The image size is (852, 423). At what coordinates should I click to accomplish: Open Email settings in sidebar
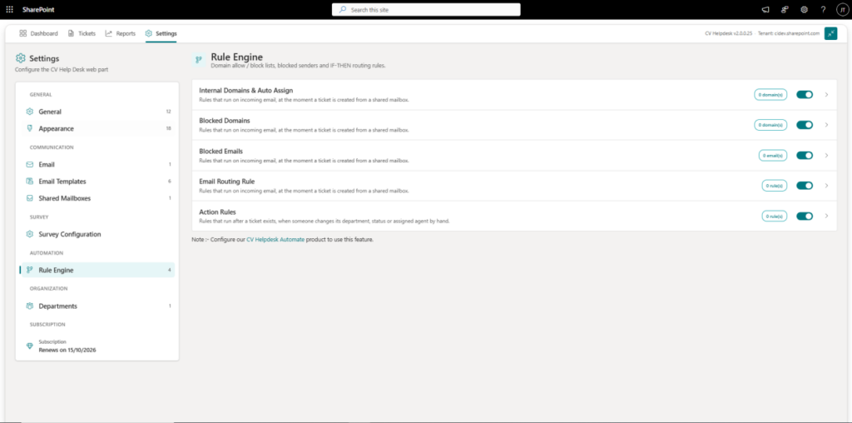[x=98, y=164]
